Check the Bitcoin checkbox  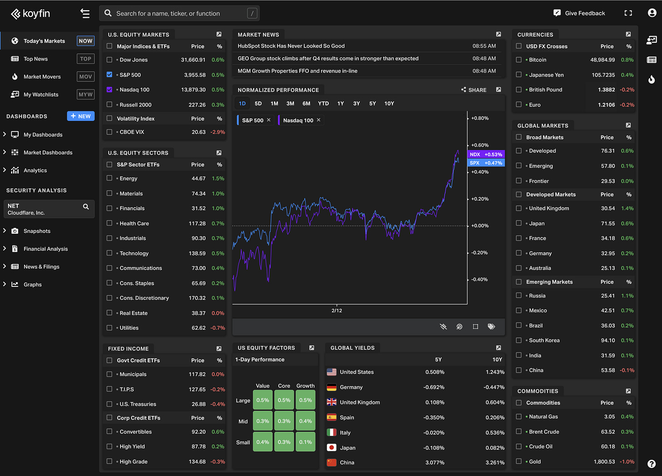(519, 60)
